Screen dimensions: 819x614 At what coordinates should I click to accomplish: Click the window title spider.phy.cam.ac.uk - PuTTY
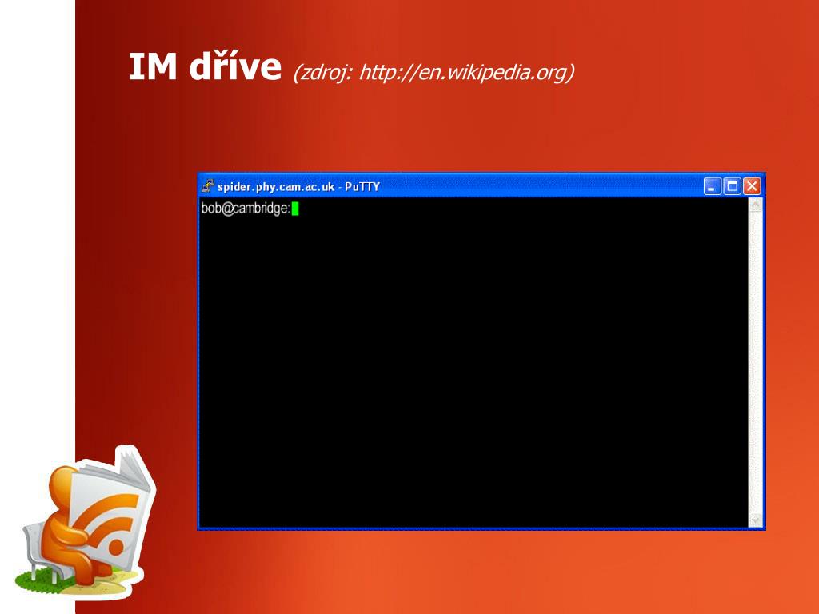(x=299, y=187)
